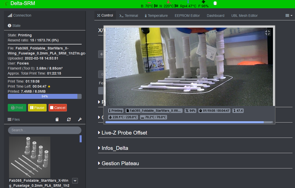
Task: Click the 94% print progress bar
Action: pos(45,96)
